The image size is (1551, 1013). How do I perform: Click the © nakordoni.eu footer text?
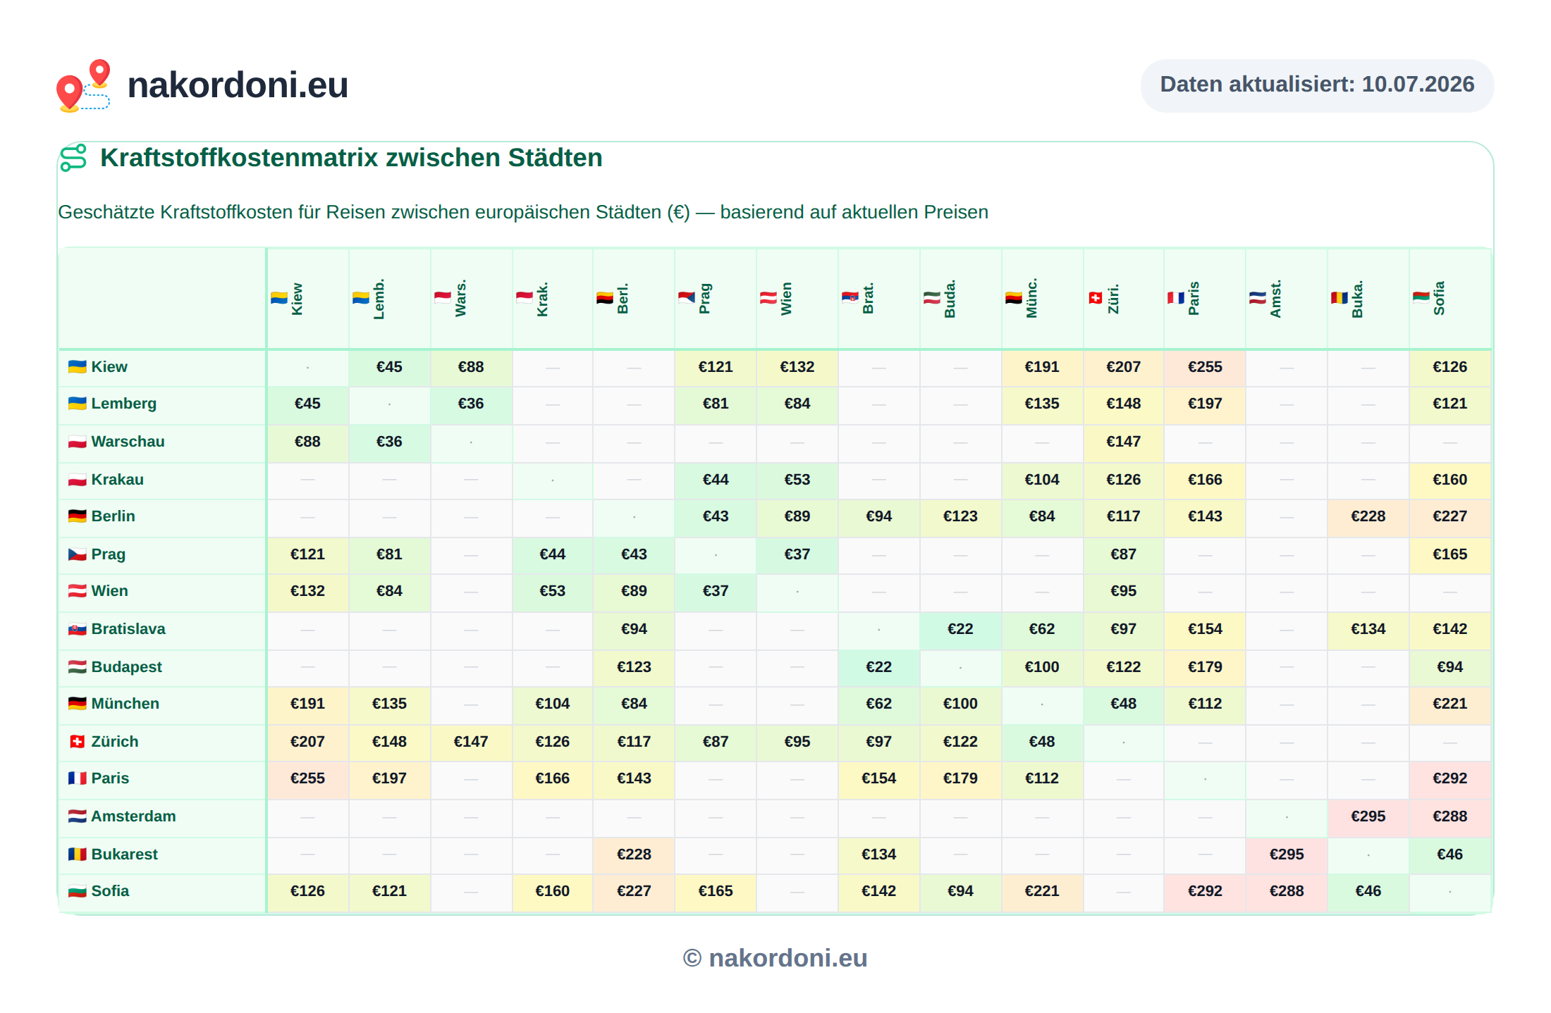(775, 958)
